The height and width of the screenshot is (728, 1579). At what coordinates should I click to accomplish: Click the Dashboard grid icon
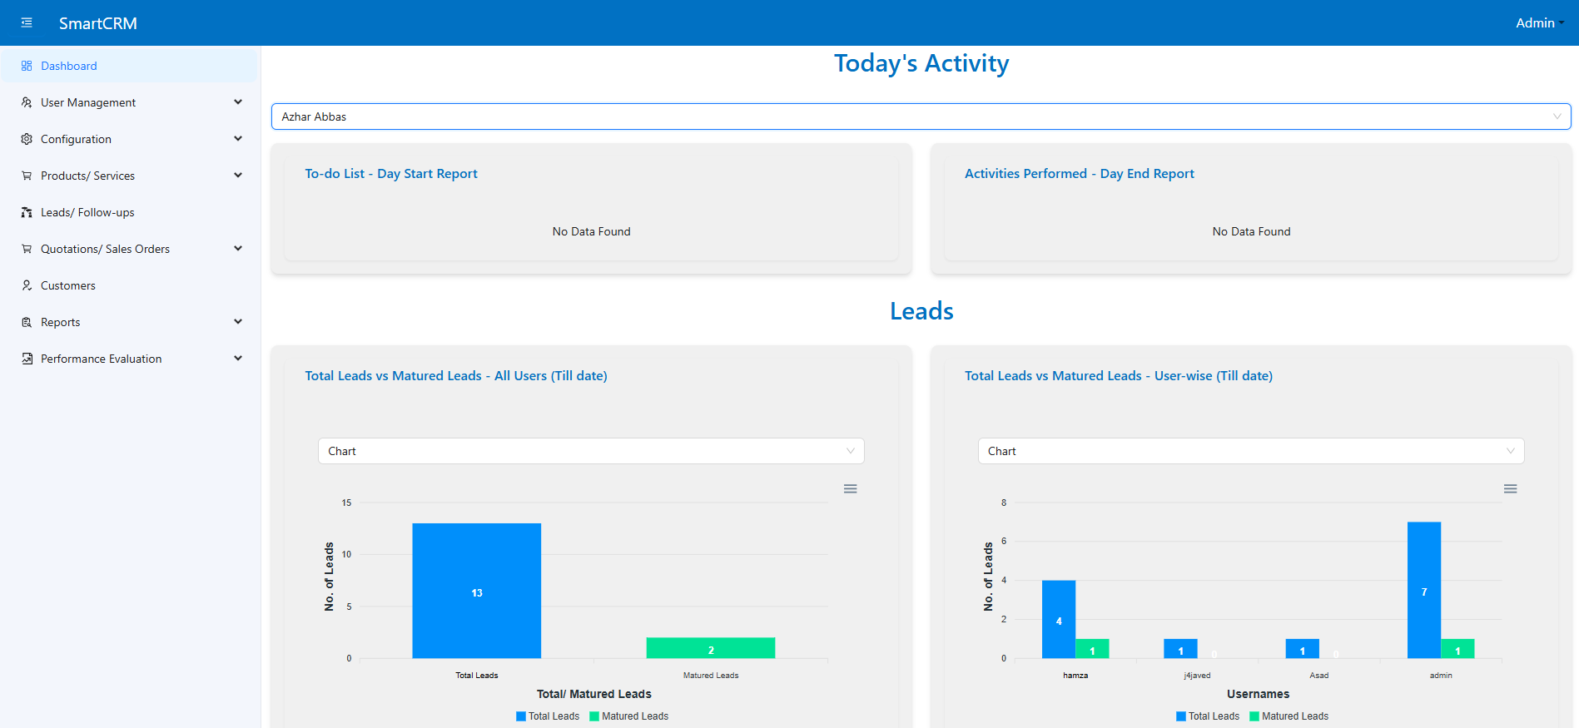click(27, 66)
